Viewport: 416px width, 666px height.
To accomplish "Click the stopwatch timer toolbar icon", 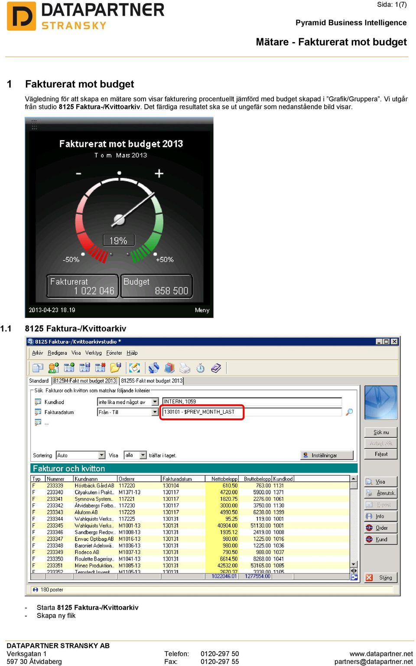I will [x=201, y=368].
